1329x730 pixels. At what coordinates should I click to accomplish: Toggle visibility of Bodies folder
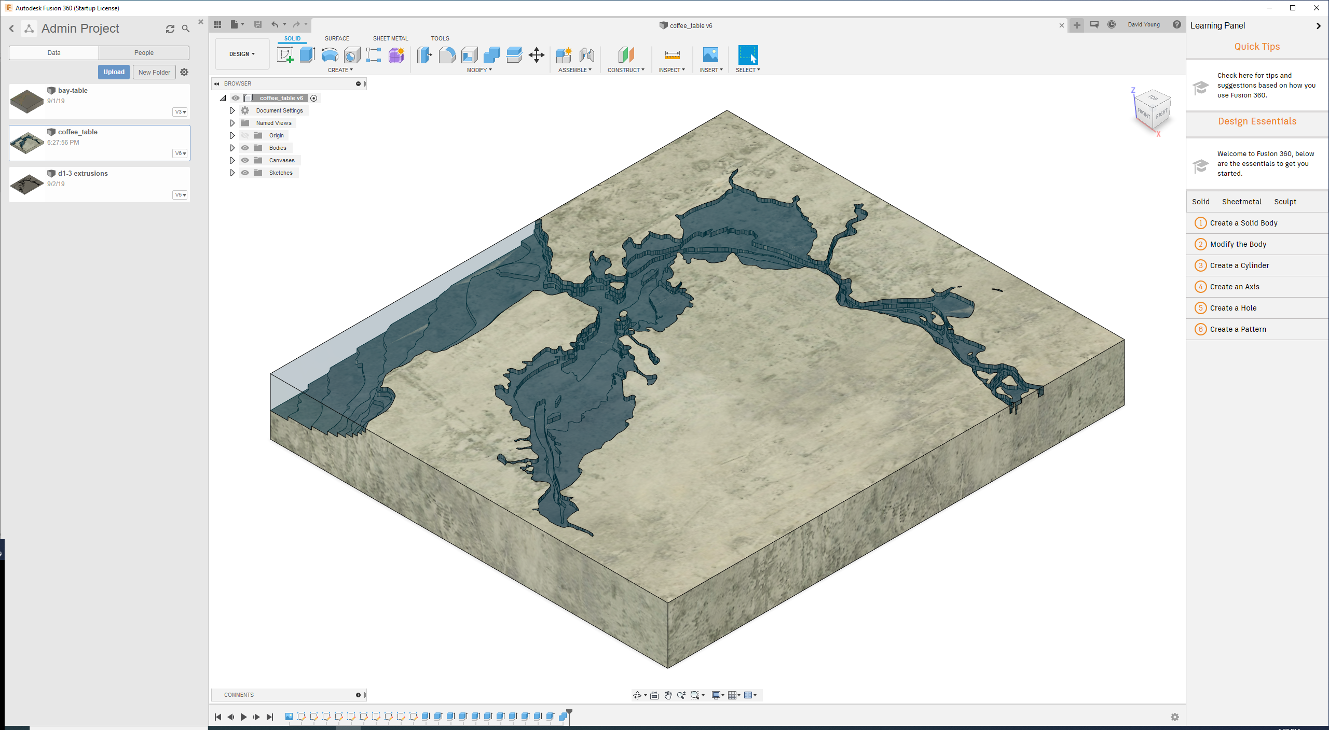point(245,147)
